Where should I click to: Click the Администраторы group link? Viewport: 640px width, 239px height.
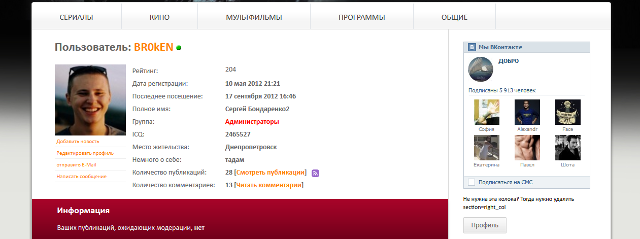tap(252, 122)
